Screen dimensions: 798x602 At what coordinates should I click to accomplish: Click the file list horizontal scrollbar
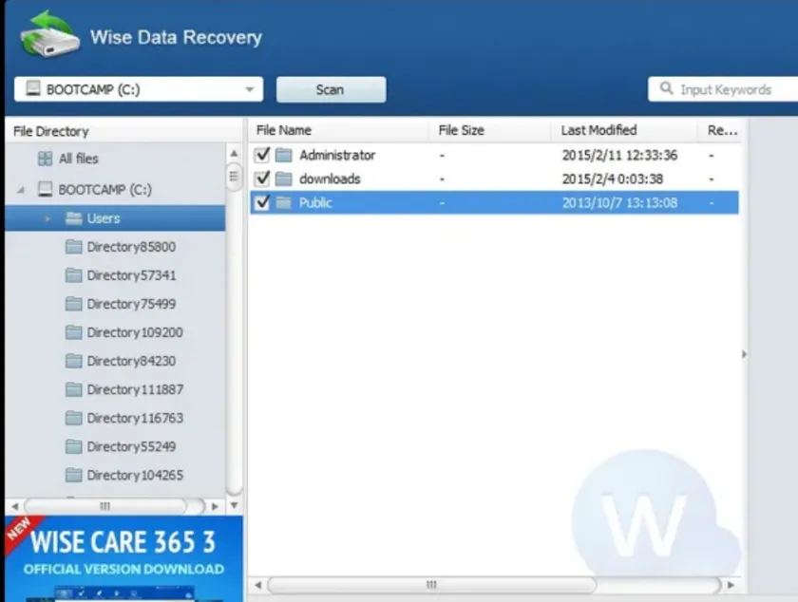point(430,585)
